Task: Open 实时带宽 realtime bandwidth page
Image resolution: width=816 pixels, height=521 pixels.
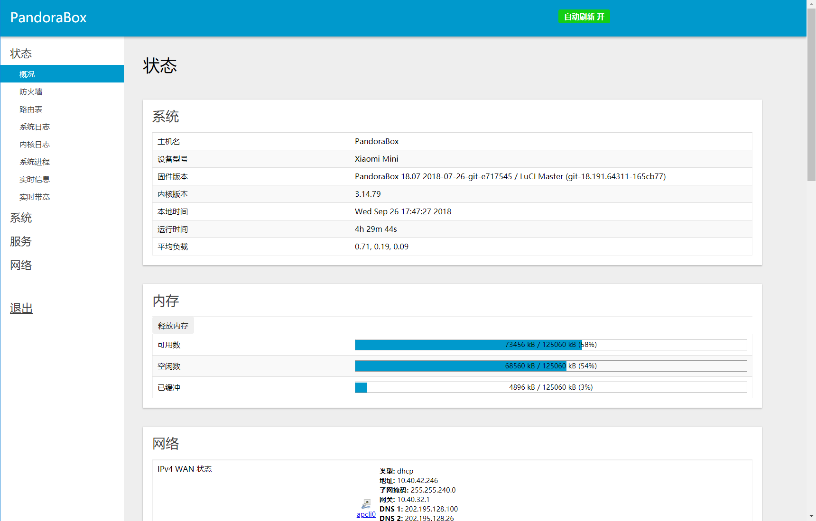Action: [x=35, y=197]
